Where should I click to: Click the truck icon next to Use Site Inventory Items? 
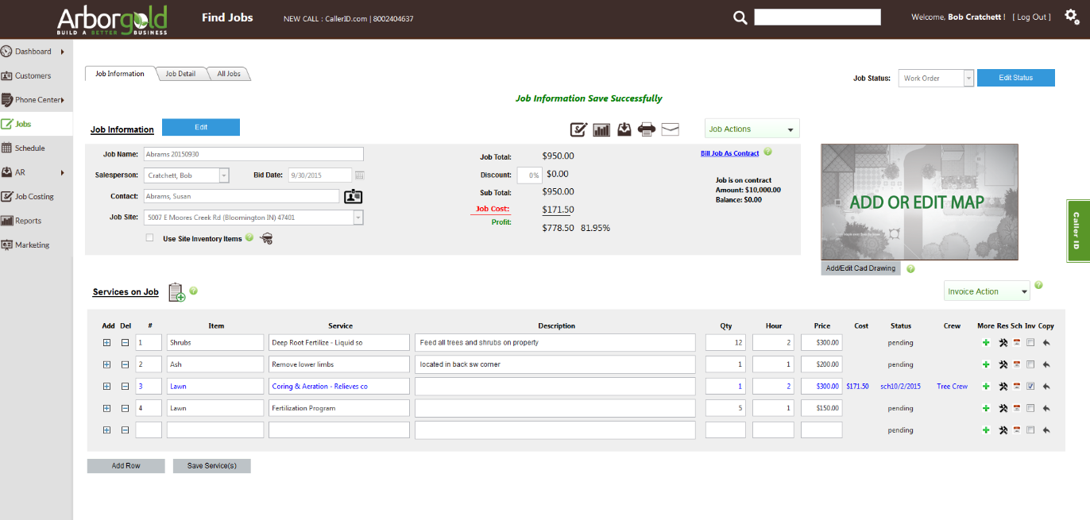point(266,237)
